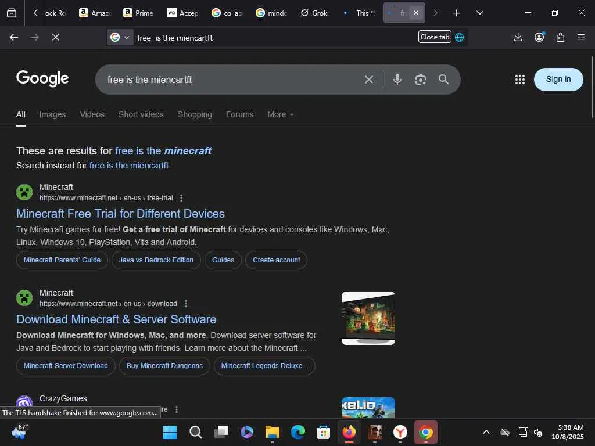Open search engine selector dropdown in address bar
This screenshot has width=595, height=446.
pos(120,37)
